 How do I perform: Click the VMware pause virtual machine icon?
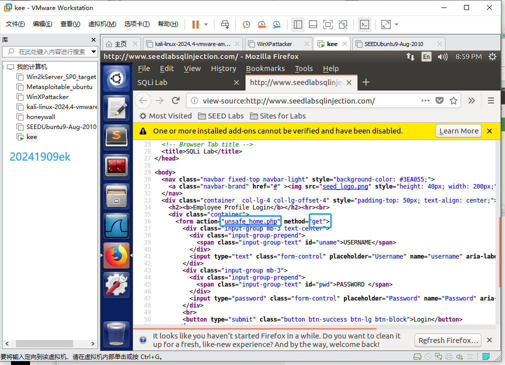pyautogui.click(x=195, y=24)
